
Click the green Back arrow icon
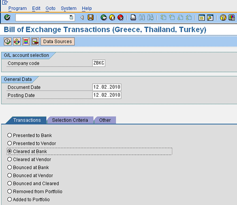point(103,17)
